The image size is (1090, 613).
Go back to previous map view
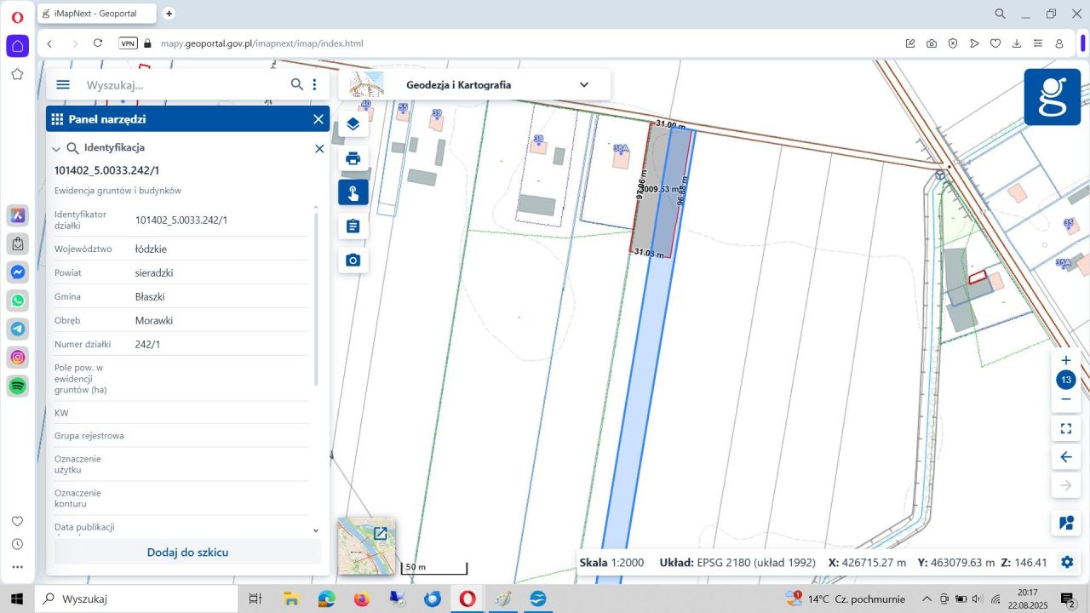(1065, 457)
